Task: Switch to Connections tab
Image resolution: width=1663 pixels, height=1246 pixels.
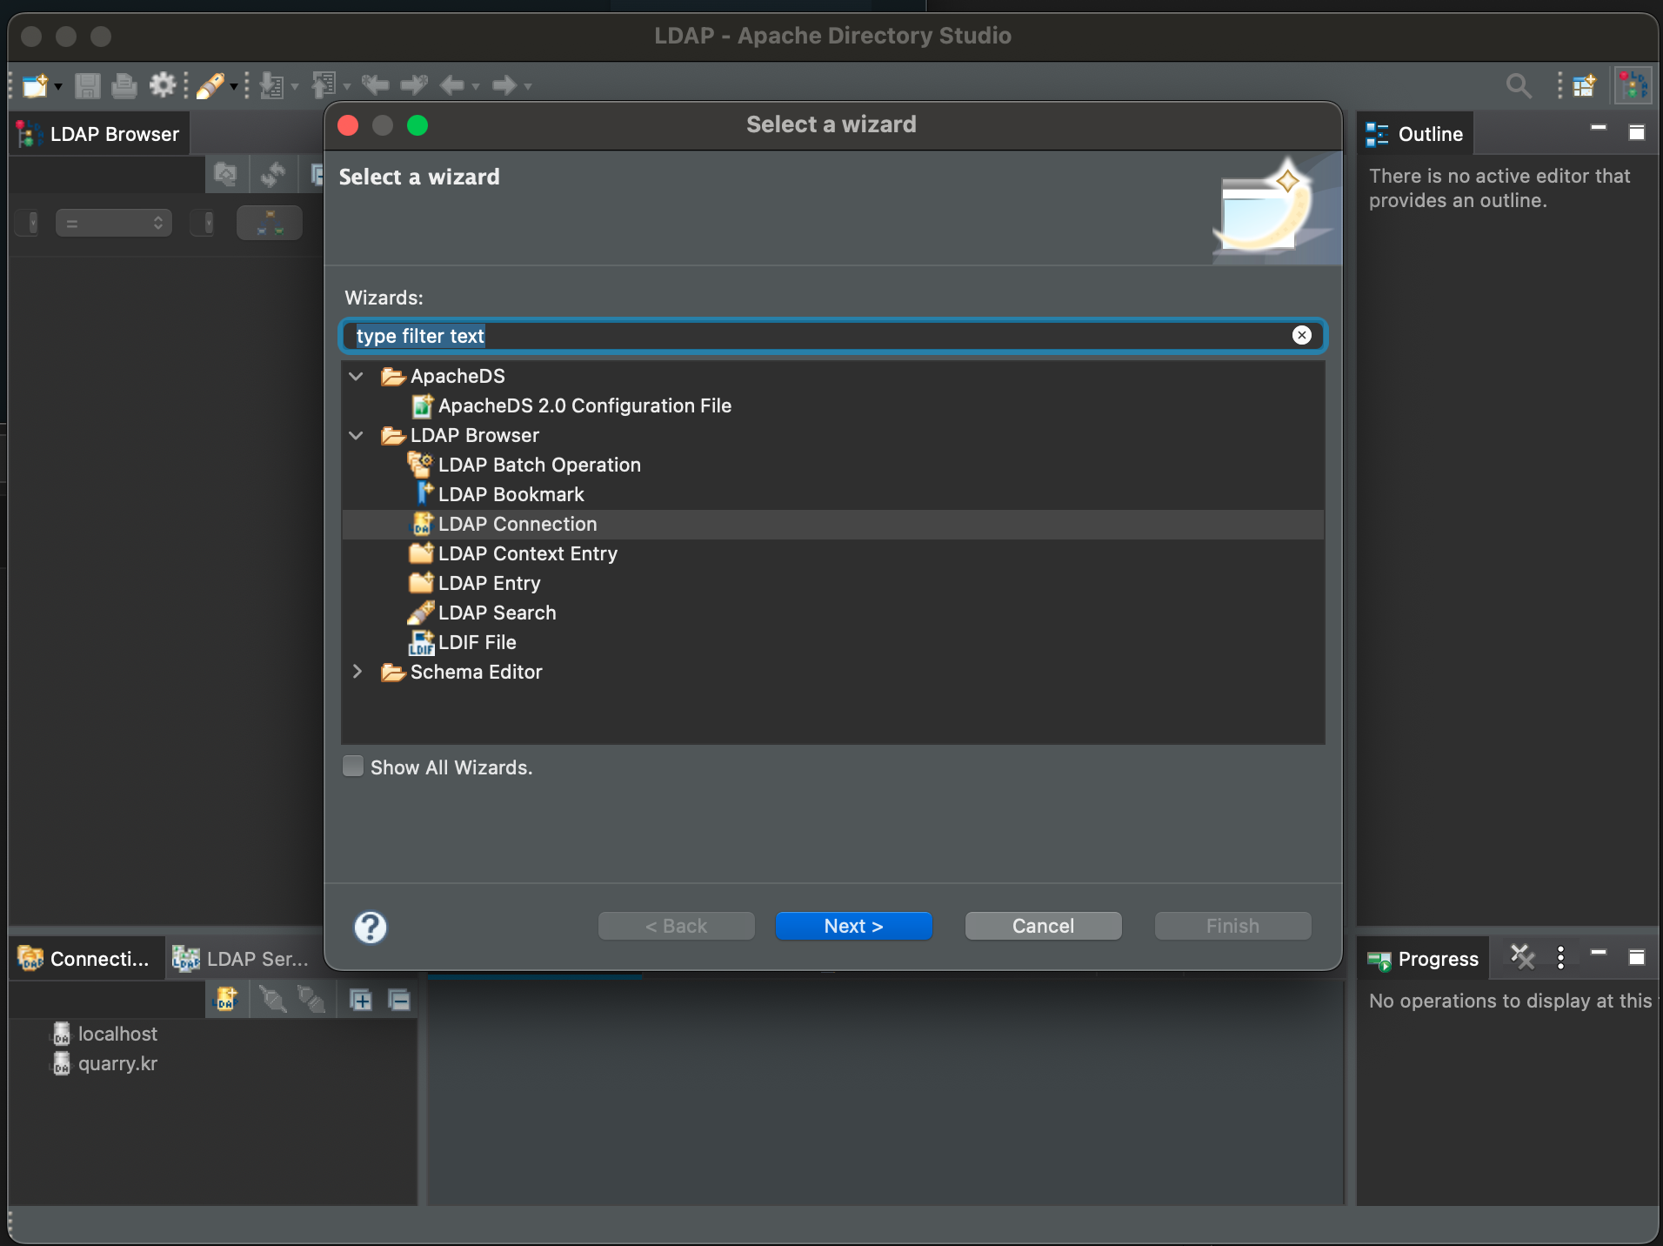Action: tap(84, 959)
